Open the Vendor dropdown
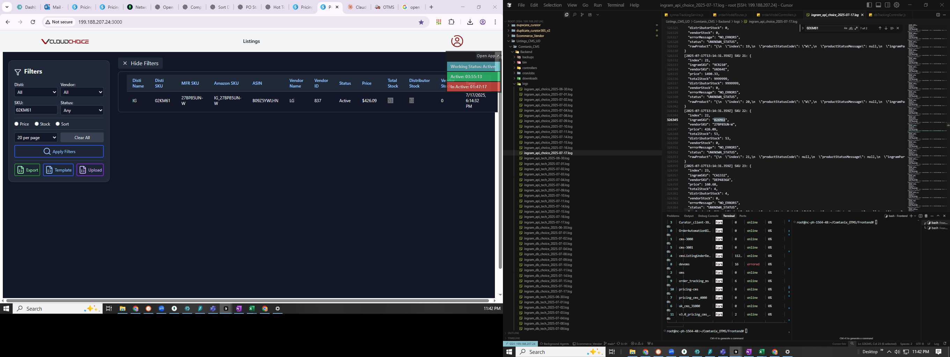Viewport: 950px width, 357px height. point(82,92)
